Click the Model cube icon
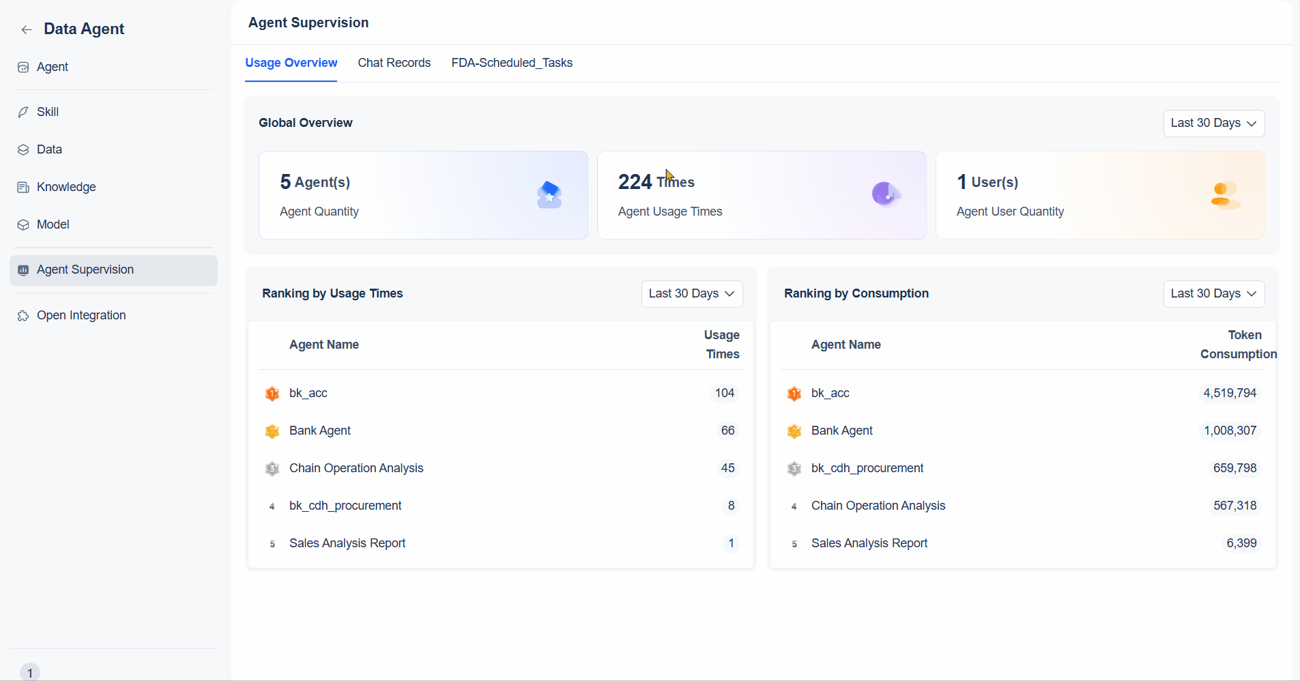1300x681 pixels. 23,224
